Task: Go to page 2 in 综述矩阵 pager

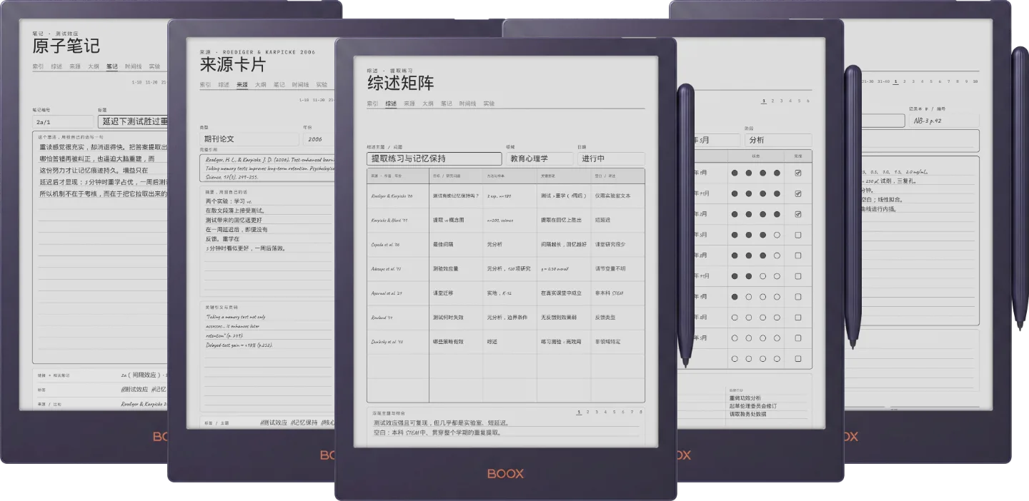Action: (x=587, y=412)
